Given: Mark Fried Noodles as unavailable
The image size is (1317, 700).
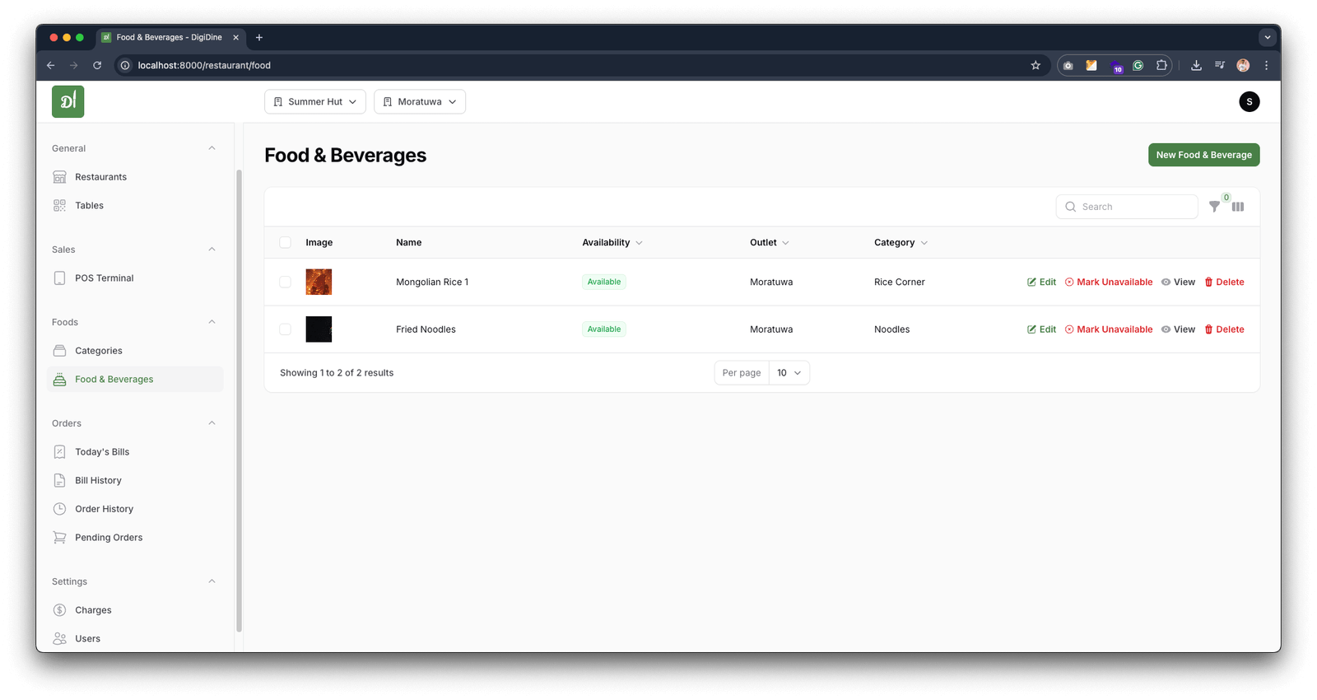Looking at the screenshot, I should (x=1109, y=329).
